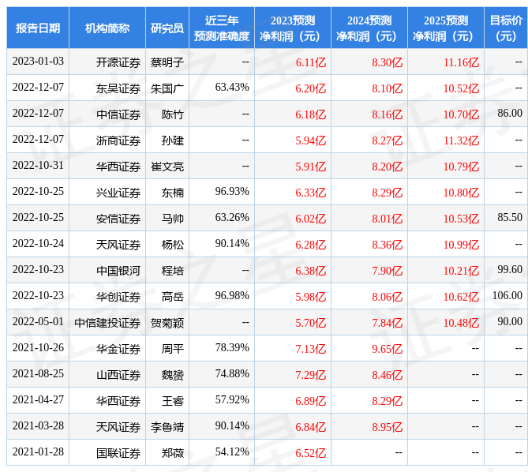
Task: Click institution 兴业证券
Action: (118, 193)
